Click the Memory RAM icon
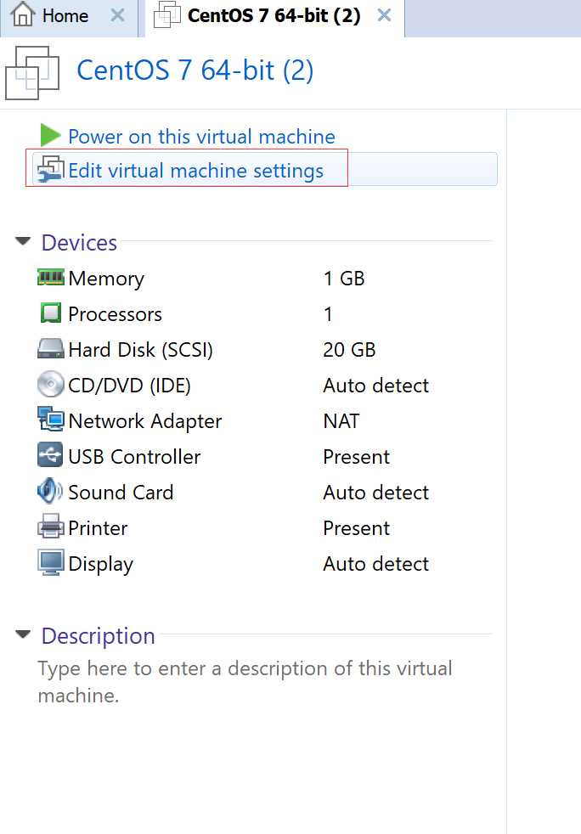The width and height of the screenshot is (581, 834). 51,277
